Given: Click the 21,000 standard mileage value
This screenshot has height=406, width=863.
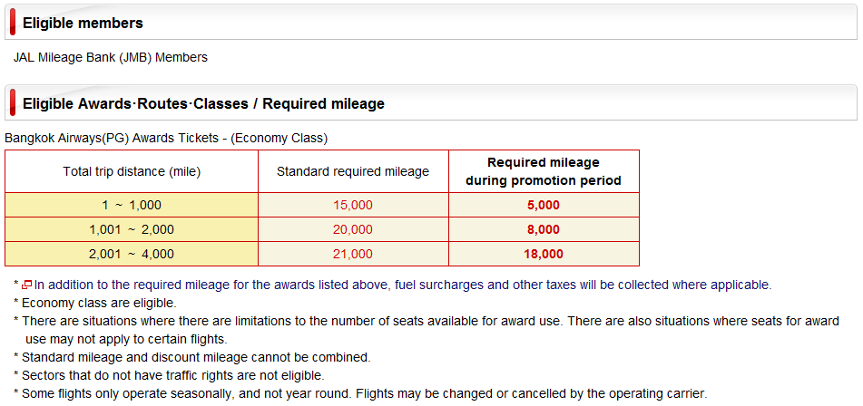Looking at the screenshot, I should click(353, 254).
